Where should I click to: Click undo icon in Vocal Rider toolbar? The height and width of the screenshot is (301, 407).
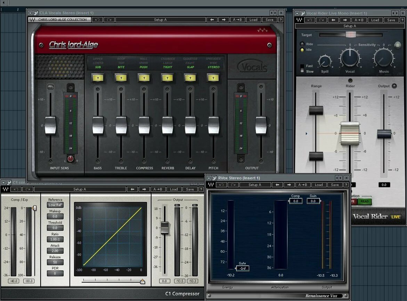pyautogui.click(x=310, y=20)
